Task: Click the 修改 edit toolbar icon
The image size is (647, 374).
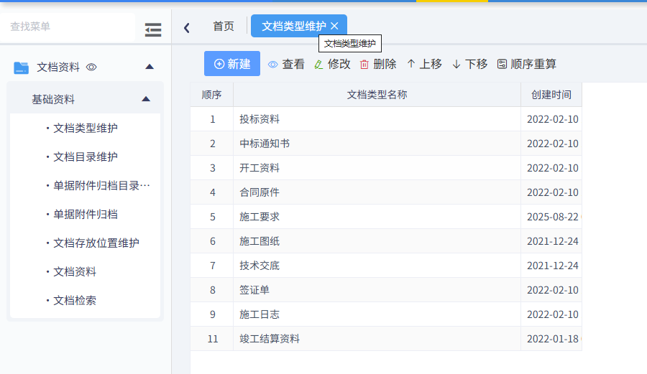Action: [x=319, y=65]
